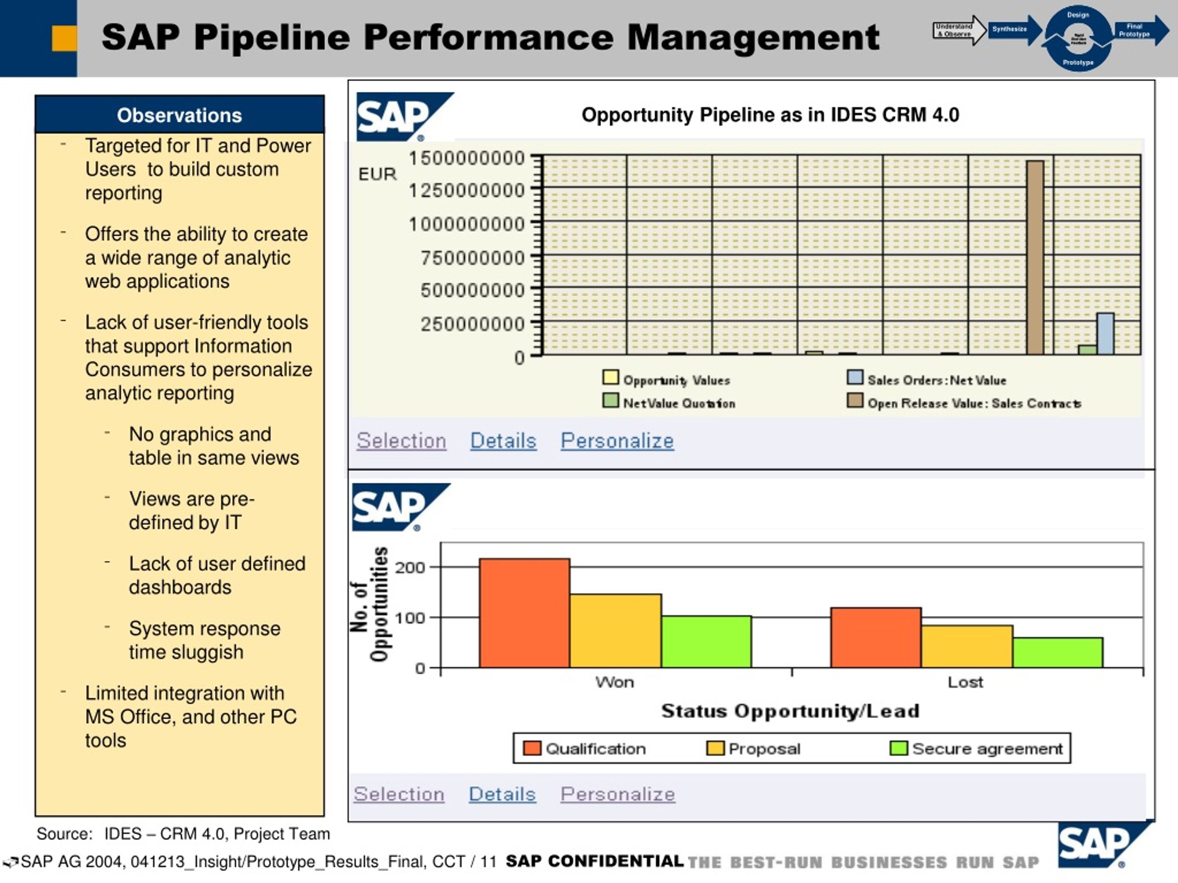Click the Observations panel header
The height and width of the screenshot is (883, 1178).
click(179, 115)
